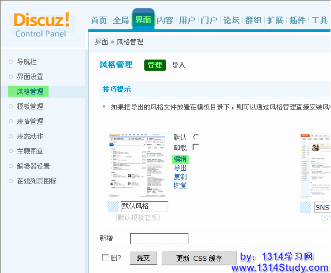Click the 编辑 link for default style
The image size is (331, 273).
180,159
